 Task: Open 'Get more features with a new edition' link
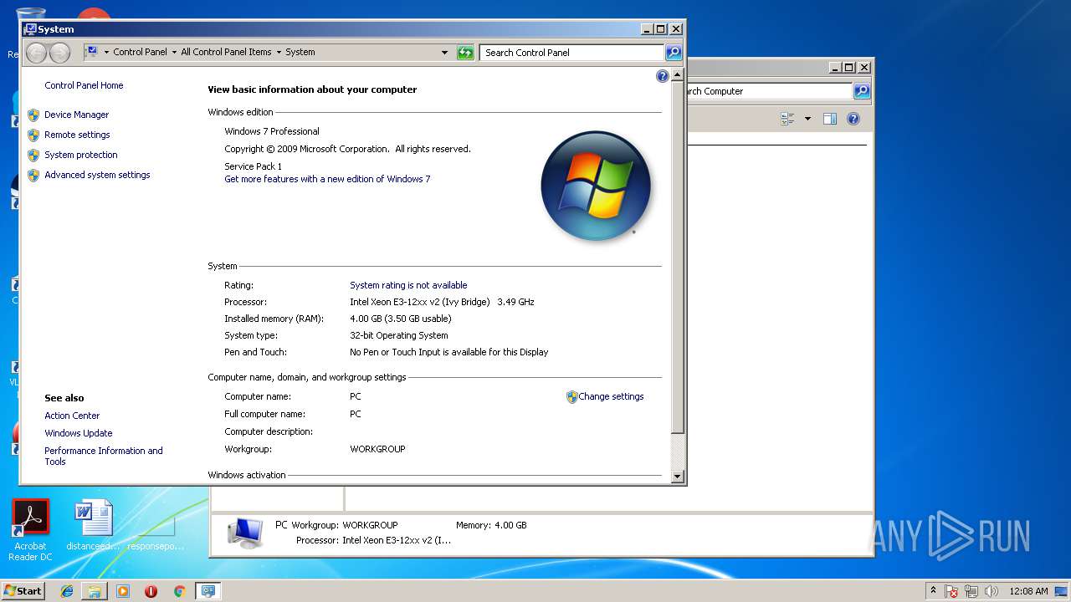point(327,179)
